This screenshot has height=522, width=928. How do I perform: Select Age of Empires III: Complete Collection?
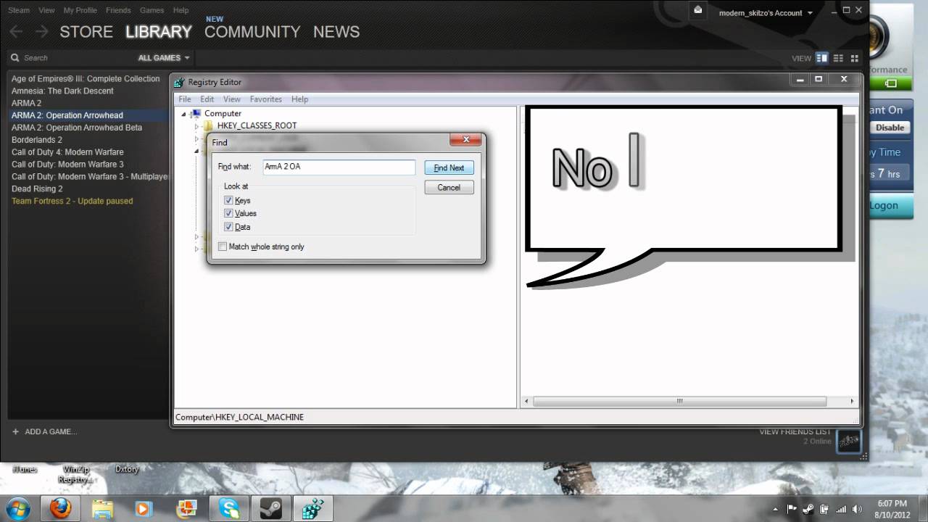pyautogui.click(x=86, y=78)
